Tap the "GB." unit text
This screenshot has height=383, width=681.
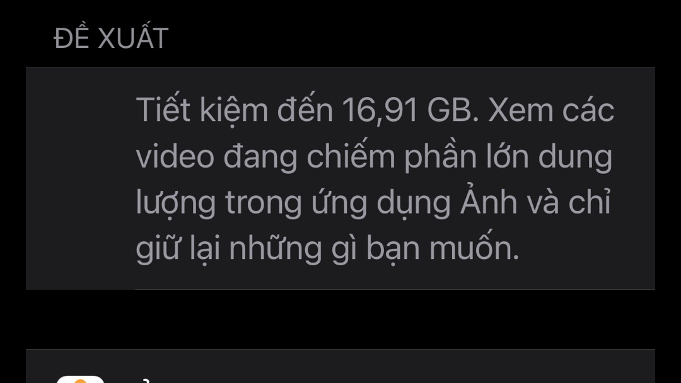tap(453, 110)
